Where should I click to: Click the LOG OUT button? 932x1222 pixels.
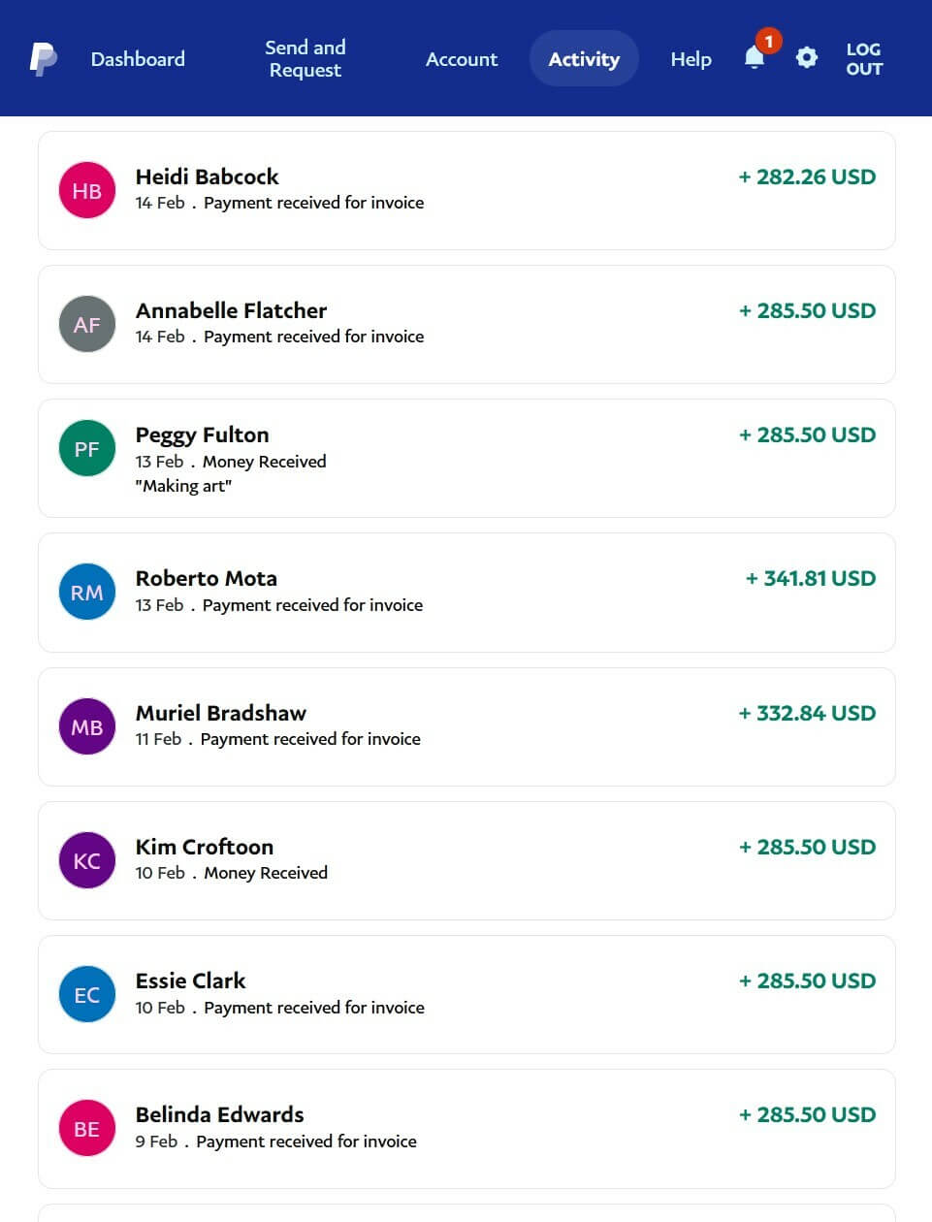point(863,58)
